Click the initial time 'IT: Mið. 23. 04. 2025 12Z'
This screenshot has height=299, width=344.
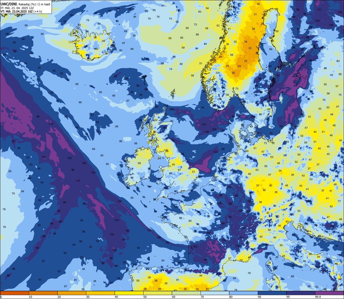click(x=17, y=8)
